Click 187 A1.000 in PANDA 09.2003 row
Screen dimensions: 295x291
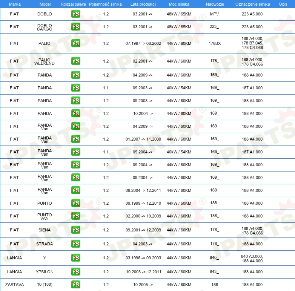pos(252,88)
